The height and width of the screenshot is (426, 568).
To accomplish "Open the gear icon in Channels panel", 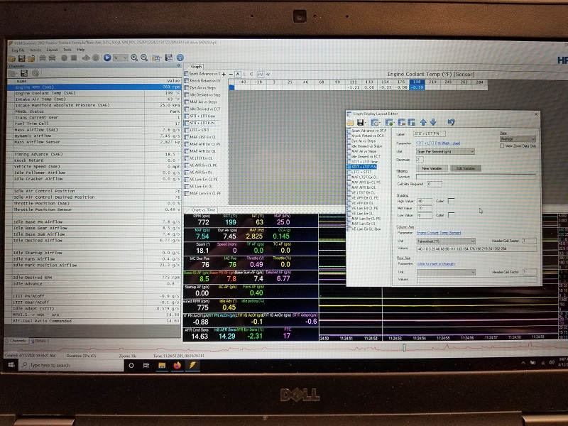I will (x=35, y=73).
